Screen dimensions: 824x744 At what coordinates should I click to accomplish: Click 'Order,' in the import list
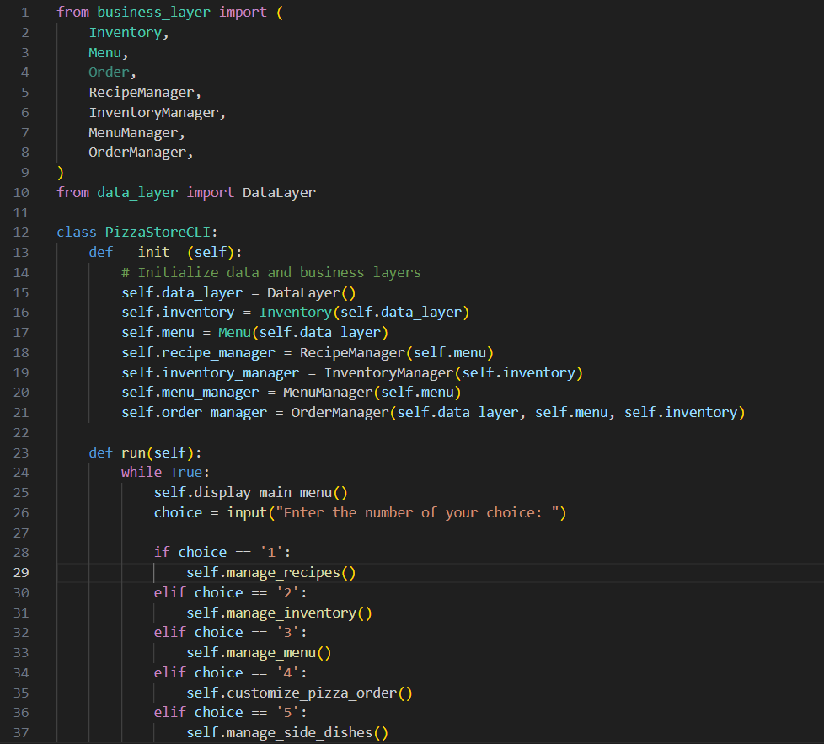[x=112, y=72]
